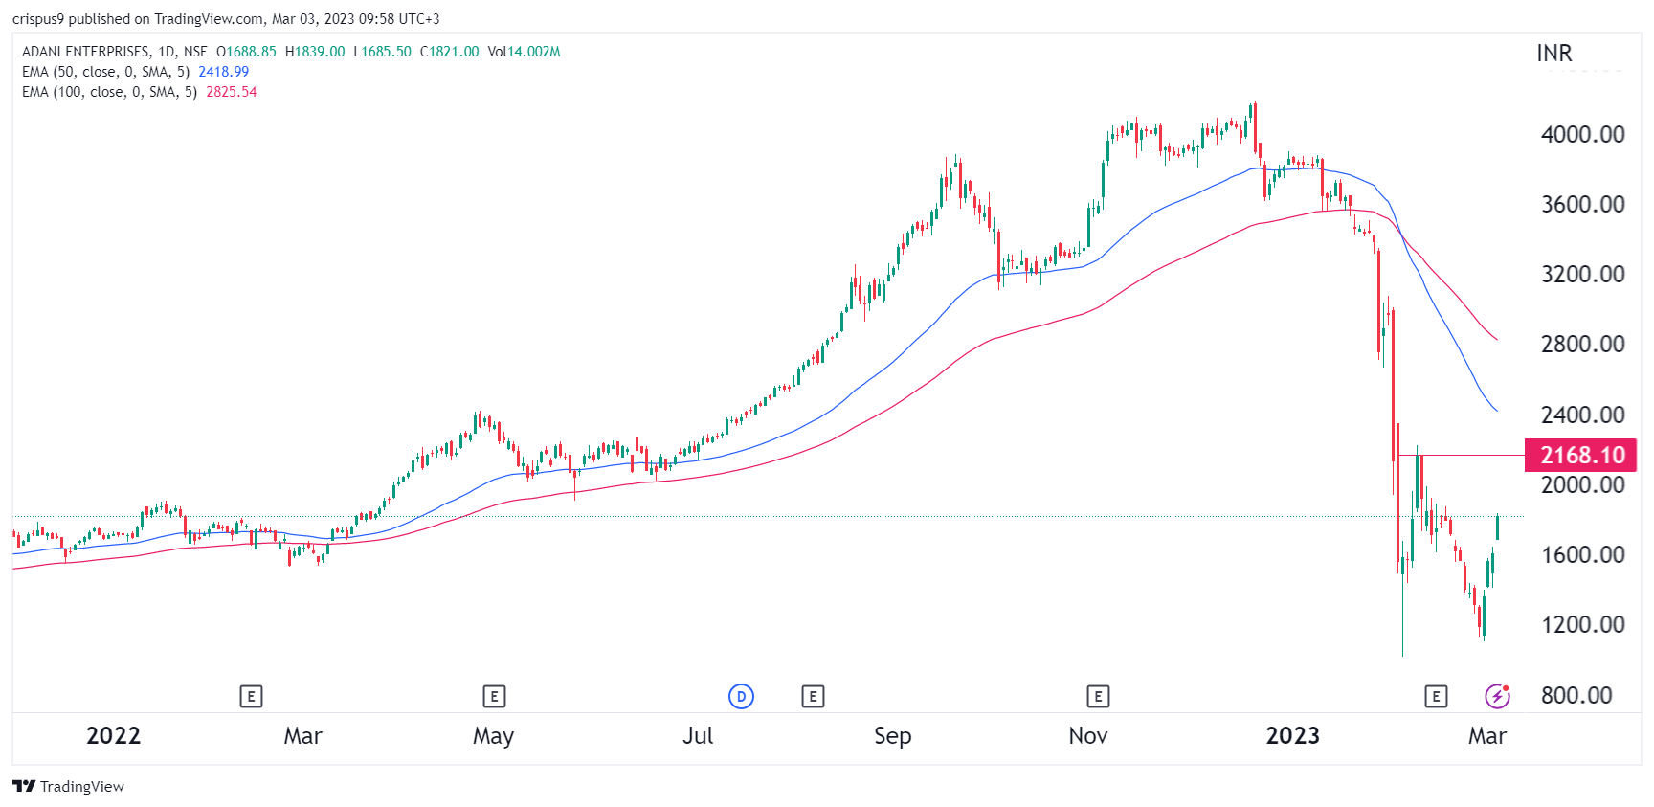Click the 2023 label on time axis
The width and height of the screenshot is (1654, 807).
pos(1292,735)
